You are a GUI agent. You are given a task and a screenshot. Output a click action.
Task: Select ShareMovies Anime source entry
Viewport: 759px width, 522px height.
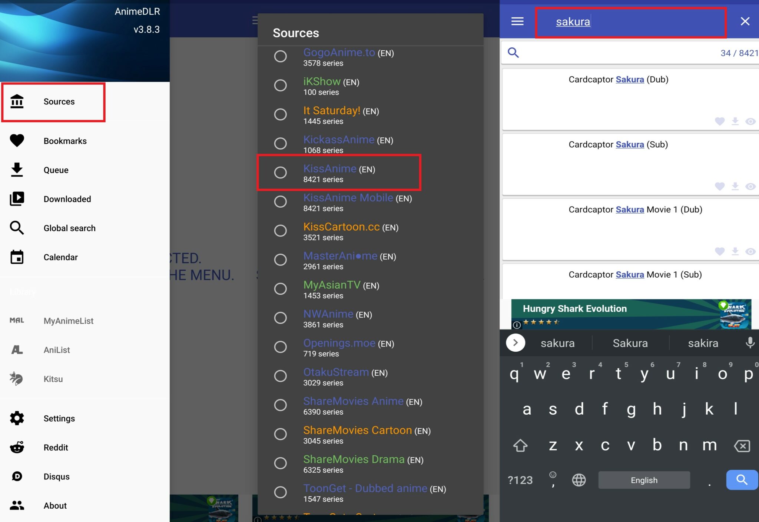point(371,405)
